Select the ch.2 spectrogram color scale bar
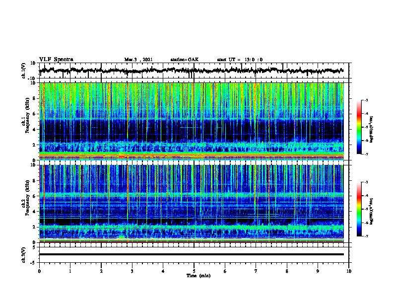The height and width of the screenshot is (304, 393). [359, 209]
